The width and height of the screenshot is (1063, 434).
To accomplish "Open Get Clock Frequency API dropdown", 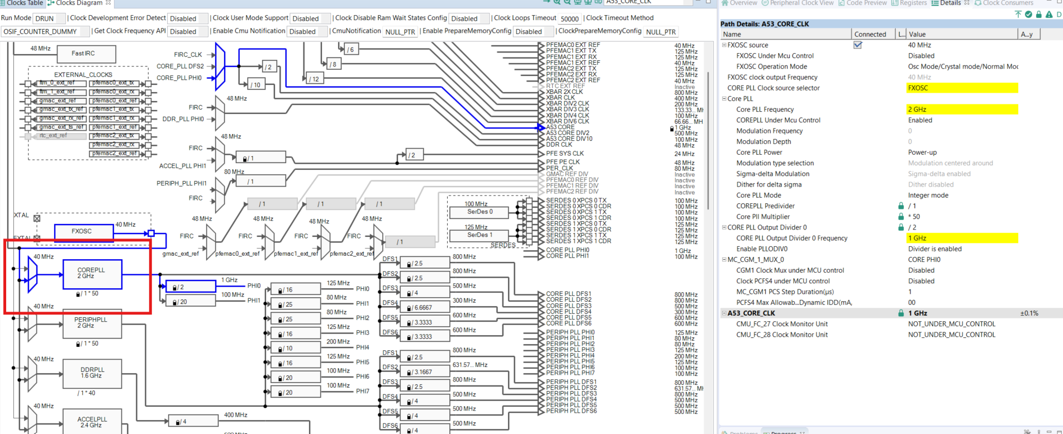I will 188,31.
